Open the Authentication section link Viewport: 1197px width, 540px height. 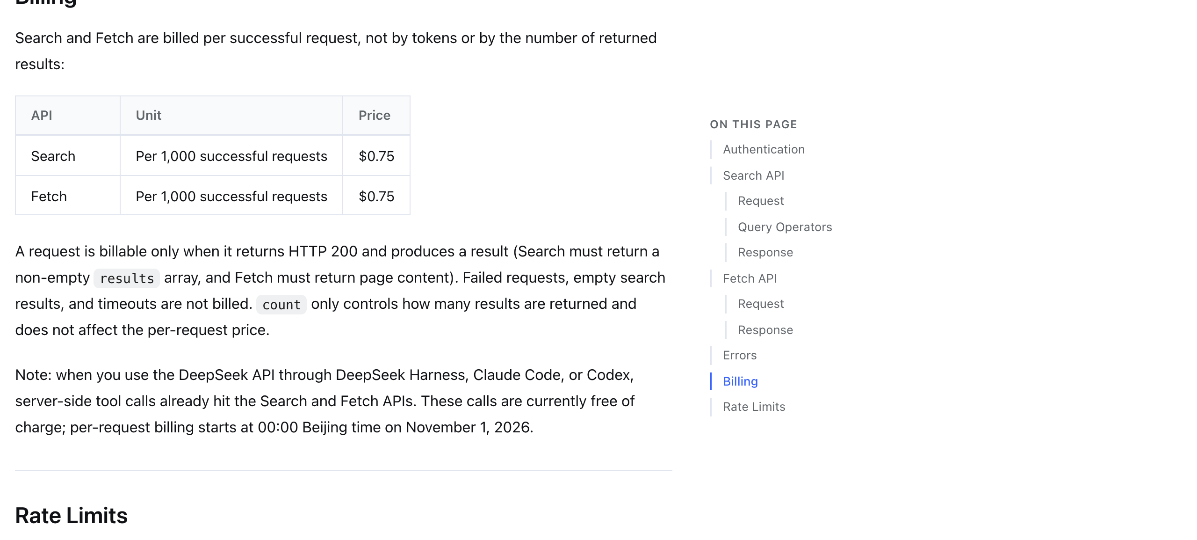pyautogui.click(x=764, y=149)
